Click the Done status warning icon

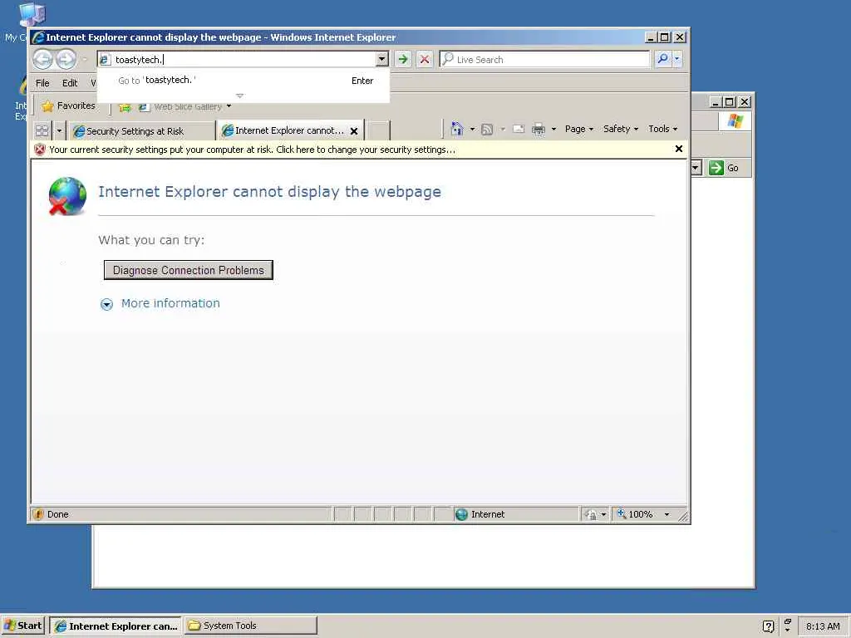[38, 513]
